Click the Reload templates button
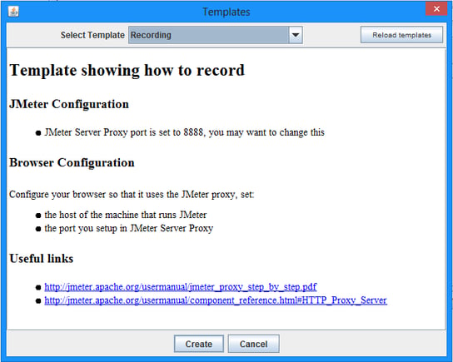 coord(401,35)
